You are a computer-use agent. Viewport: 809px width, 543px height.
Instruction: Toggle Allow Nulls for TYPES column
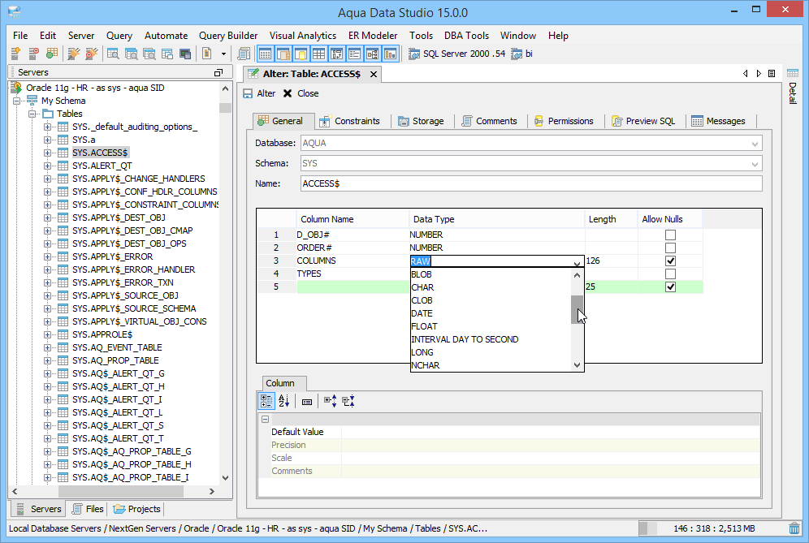pos(670,274)
